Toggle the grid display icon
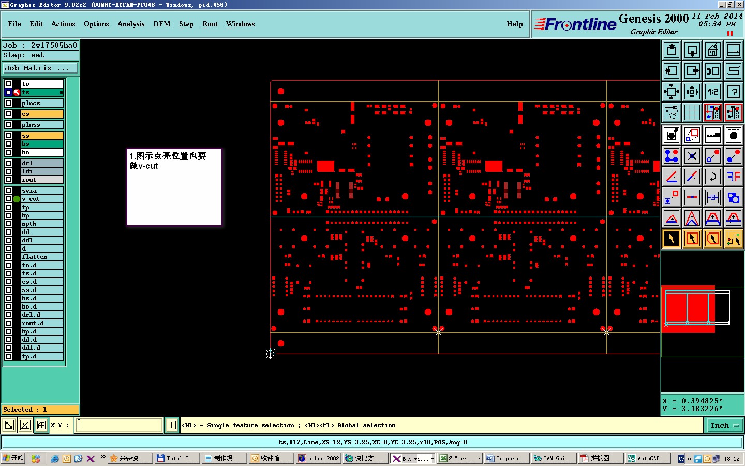745x466 pixels. point(692,112)
